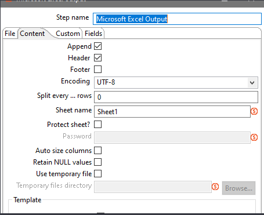The width and height of the screenshot is (264, 215).
Task: Click the Temporary files directory field
Action: click(x=153, y=187)
